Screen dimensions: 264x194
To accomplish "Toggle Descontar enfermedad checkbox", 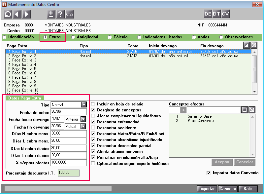I will coord(93,122).
